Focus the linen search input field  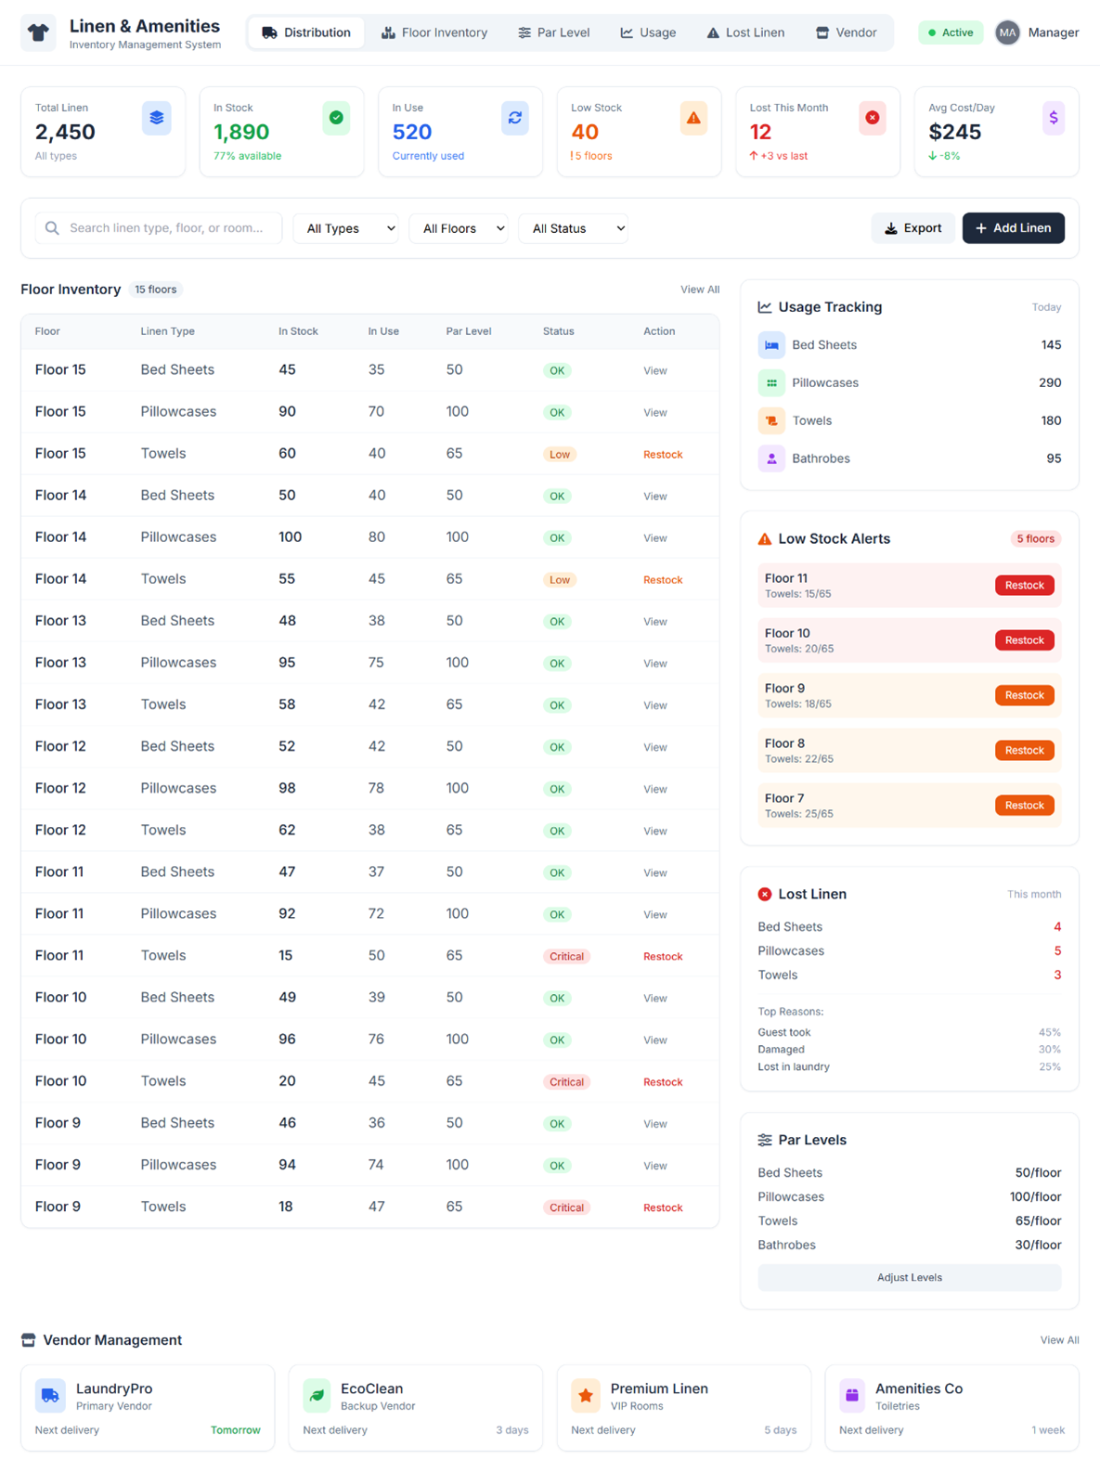click(167, 228)
